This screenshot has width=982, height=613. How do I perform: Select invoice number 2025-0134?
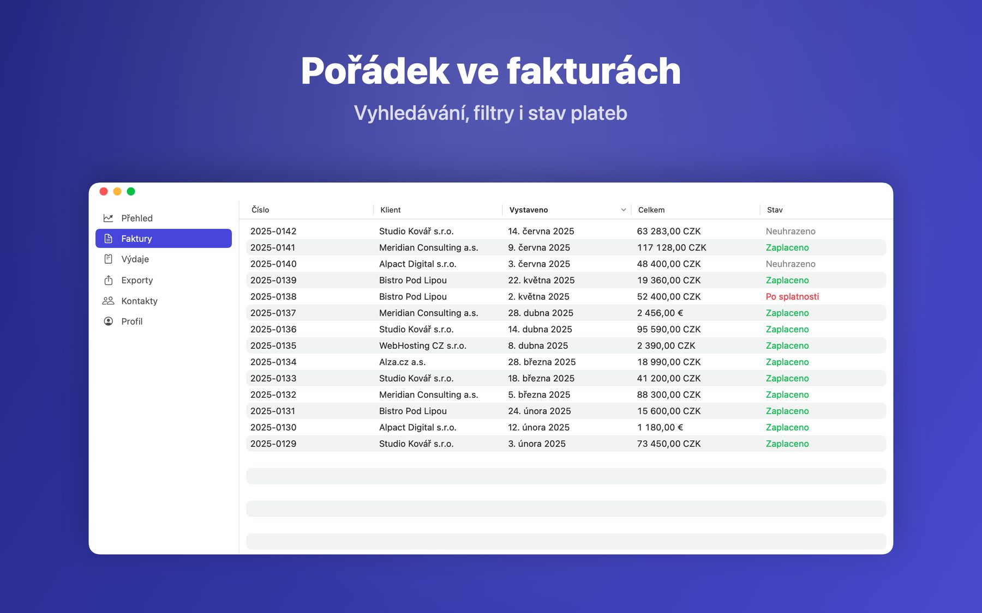pos(273,362)
